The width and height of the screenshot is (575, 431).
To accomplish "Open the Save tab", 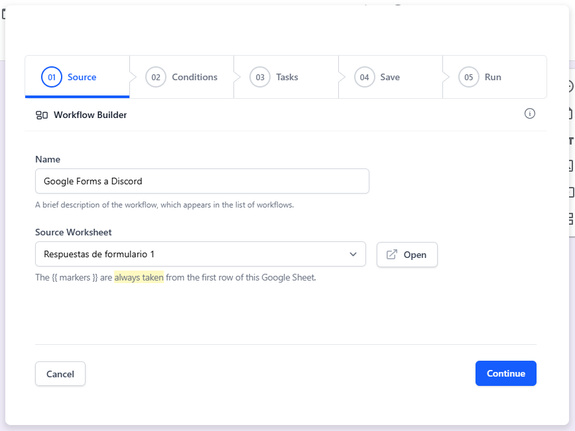I will coord(390,77).
